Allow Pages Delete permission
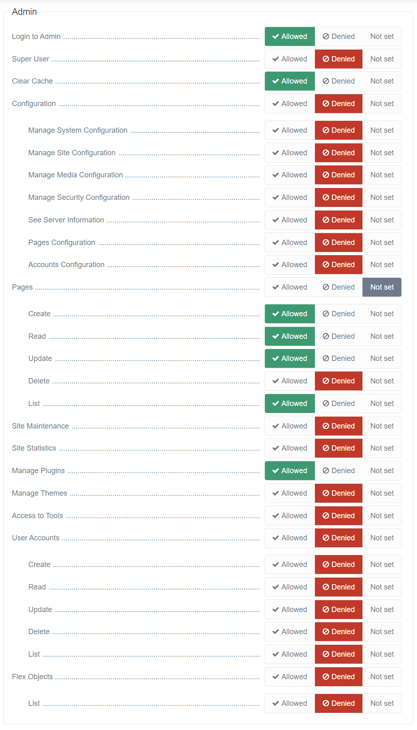The width and height of the screenshot is (417, 730). (290, 381)
